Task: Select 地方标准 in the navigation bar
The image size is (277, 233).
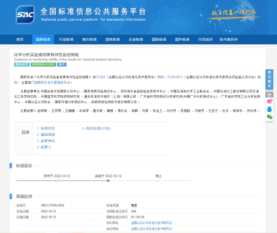Action: [90, 40]
